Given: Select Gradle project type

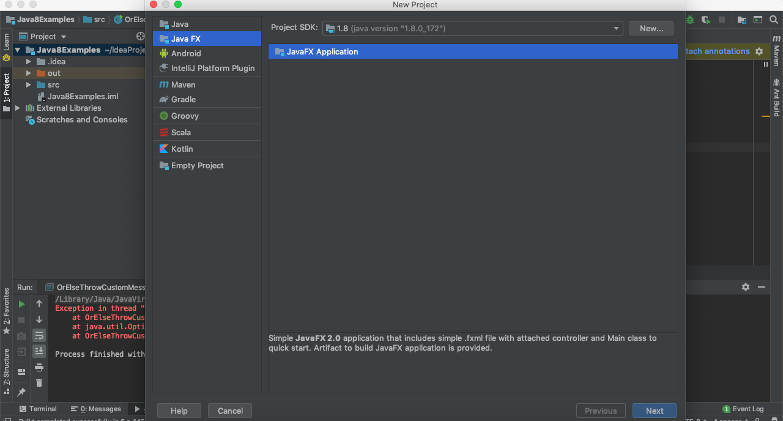Looking at the screenshot, I should (x=207, y=99).
